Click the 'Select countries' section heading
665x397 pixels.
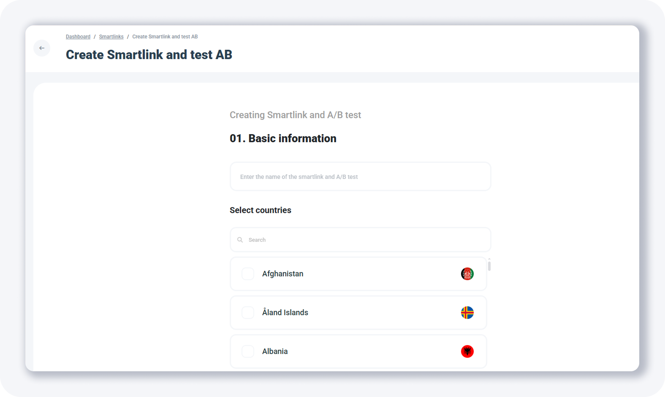pos(261,210)
